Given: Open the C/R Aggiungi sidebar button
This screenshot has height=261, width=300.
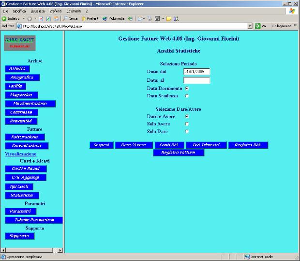Looking at the screenshot, I should pos(26,178).
